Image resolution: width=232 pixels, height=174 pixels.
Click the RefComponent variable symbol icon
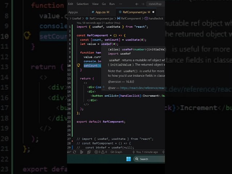pyautogui.click(x=119, y=18)
